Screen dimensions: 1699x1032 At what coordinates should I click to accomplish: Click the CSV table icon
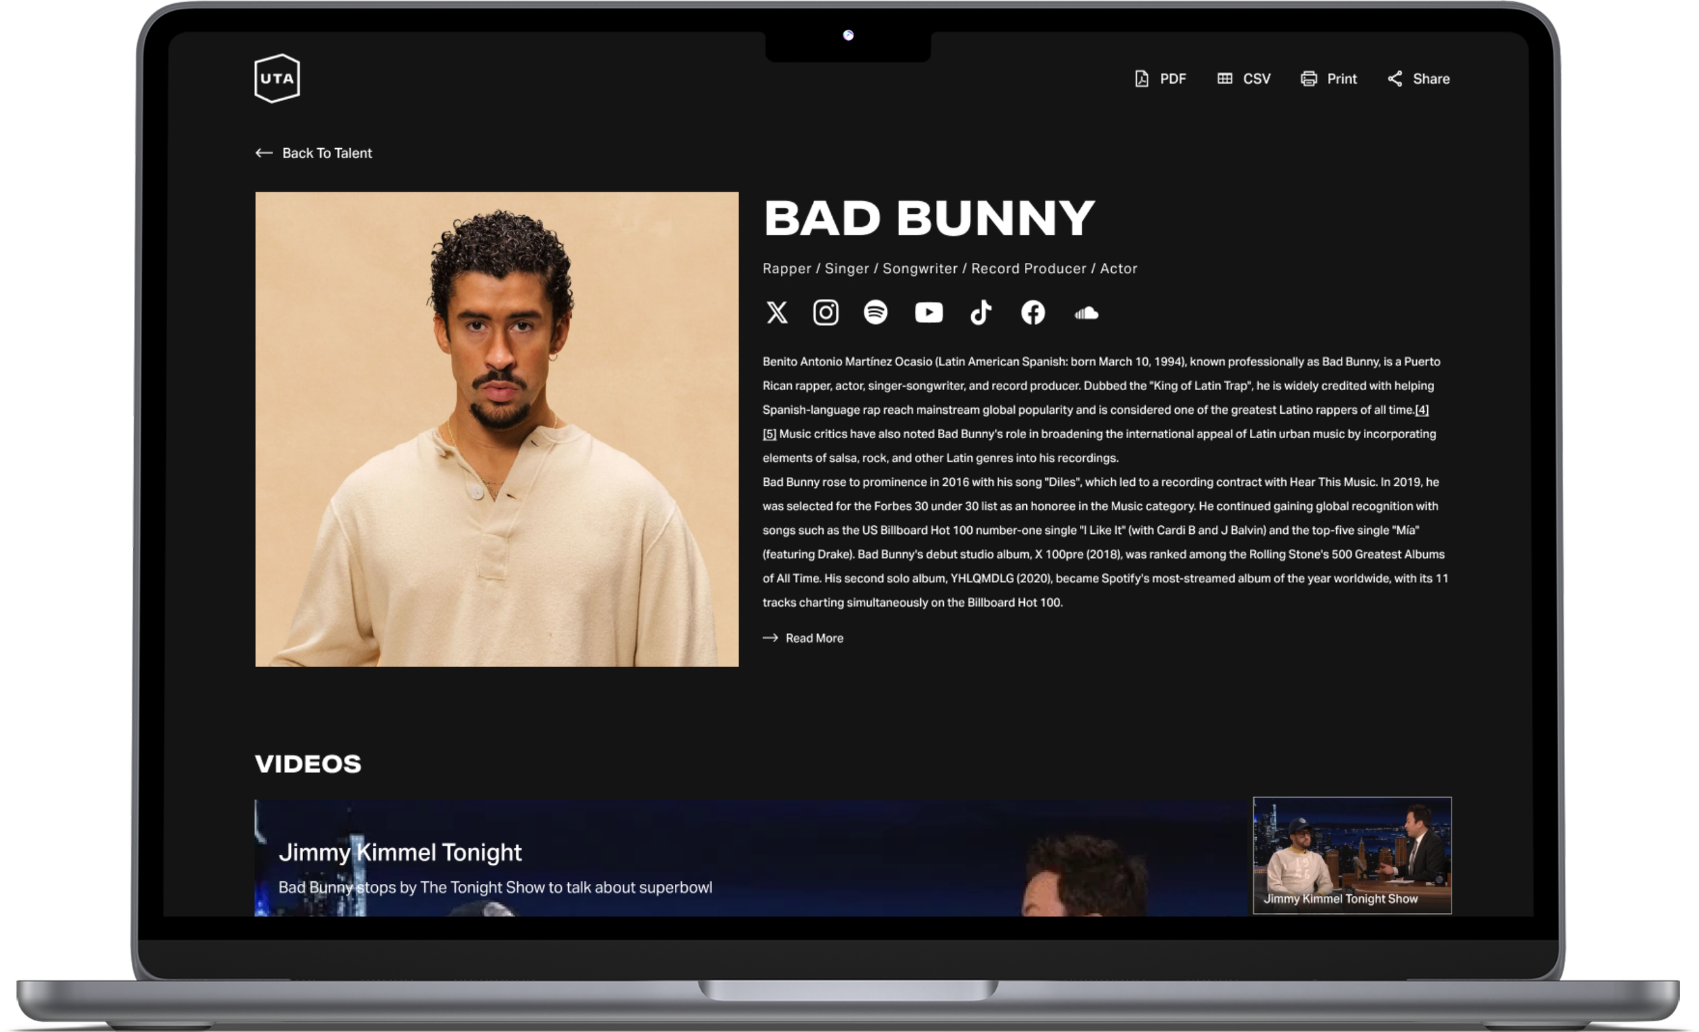[1225, 79]
